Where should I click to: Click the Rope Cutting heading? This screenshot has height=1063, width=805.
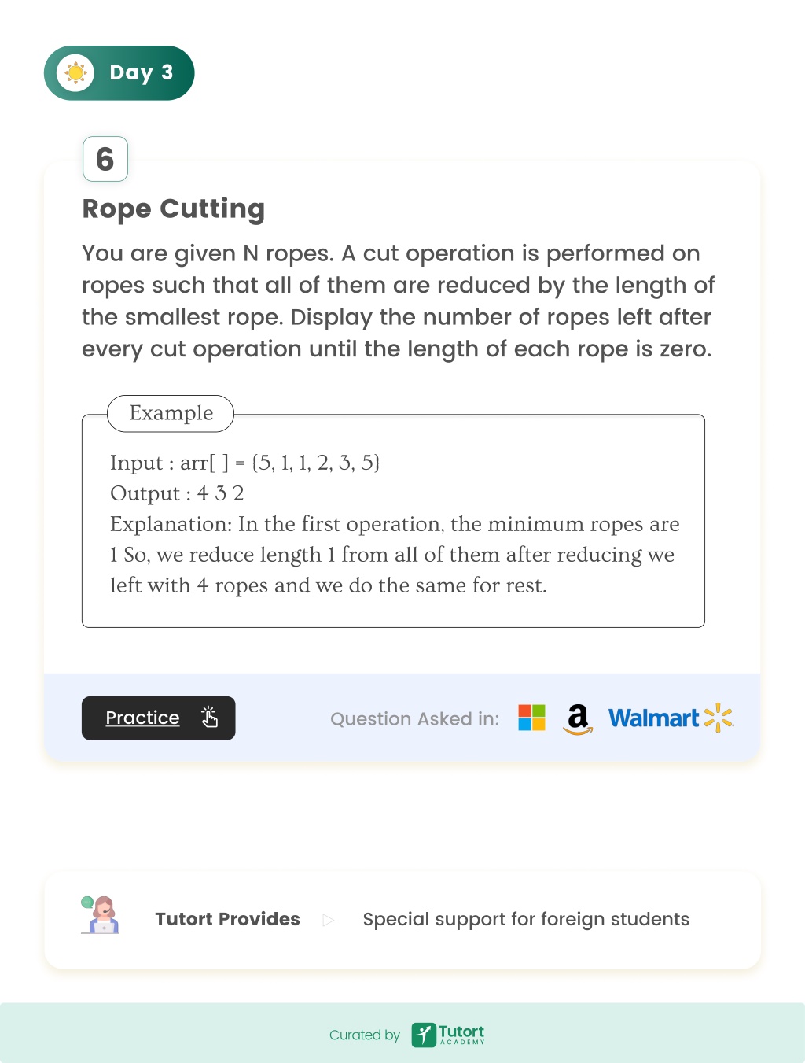click(x=174, y=209)
